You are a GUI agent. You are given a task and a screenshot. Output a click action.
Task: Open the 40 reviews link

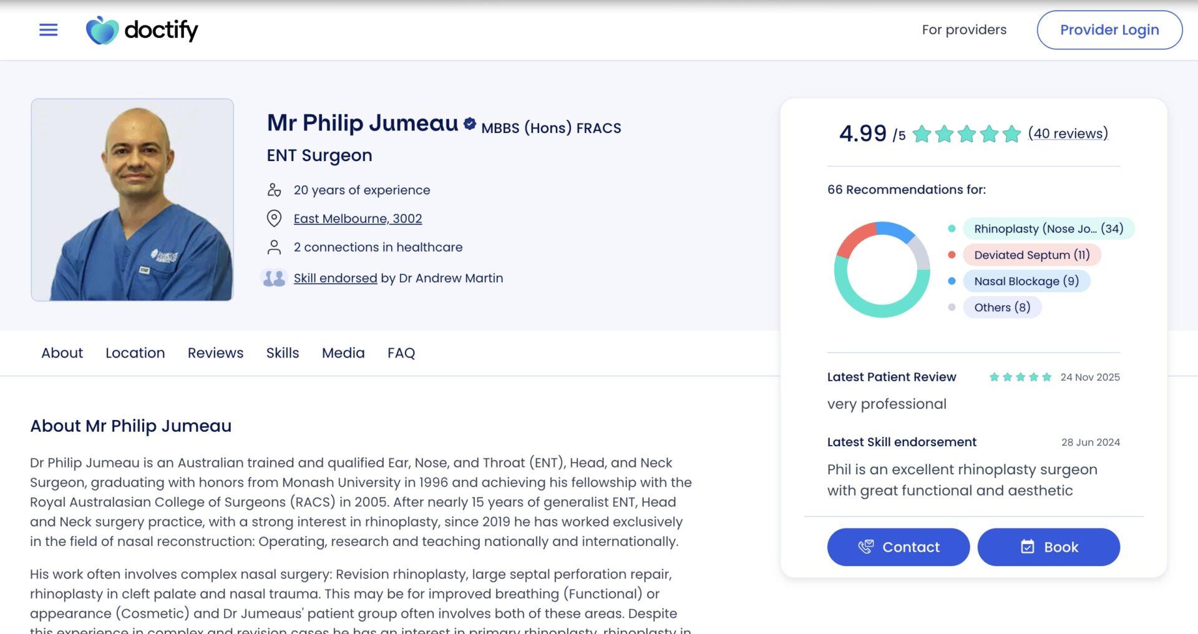1068,134
